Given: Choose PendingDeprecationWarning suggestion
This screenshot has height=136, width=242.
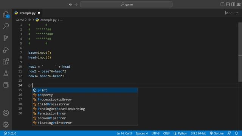Looking at the screenshot, I should point(85,109).
